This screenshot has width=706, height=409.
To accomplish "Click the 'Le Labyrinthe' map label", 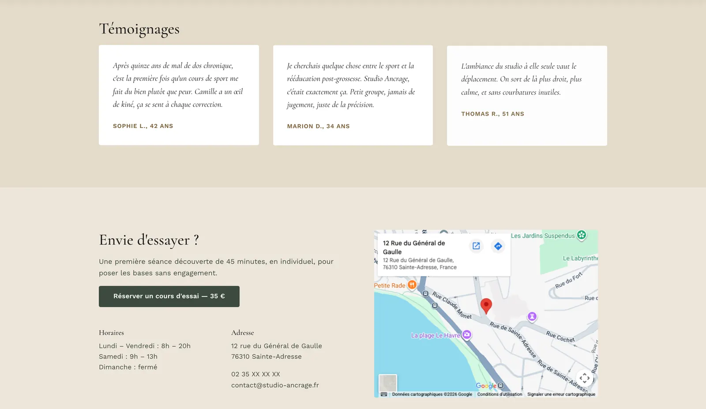I will coord(580,258).
